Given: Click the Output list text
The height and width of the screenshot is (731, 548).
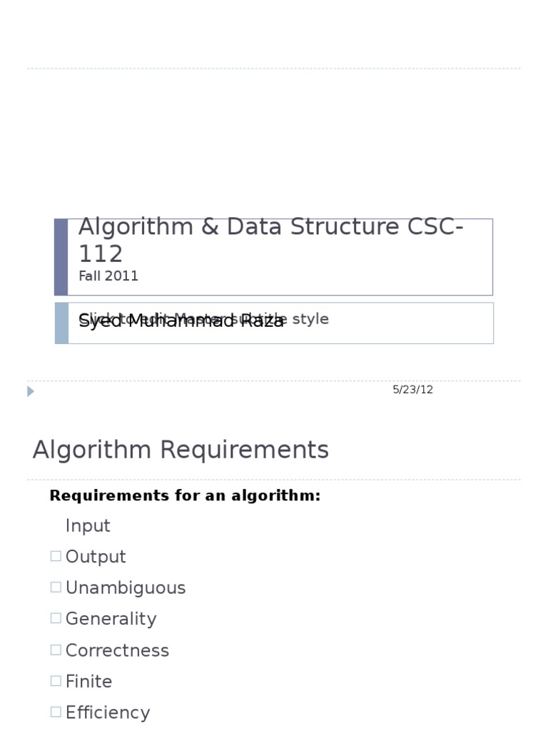Looking at the screenshot, I should pos(96,557).
